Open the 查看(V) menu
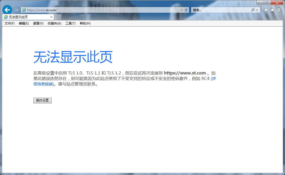This screenshot has height=175, width=285. [x=38, y=23]
